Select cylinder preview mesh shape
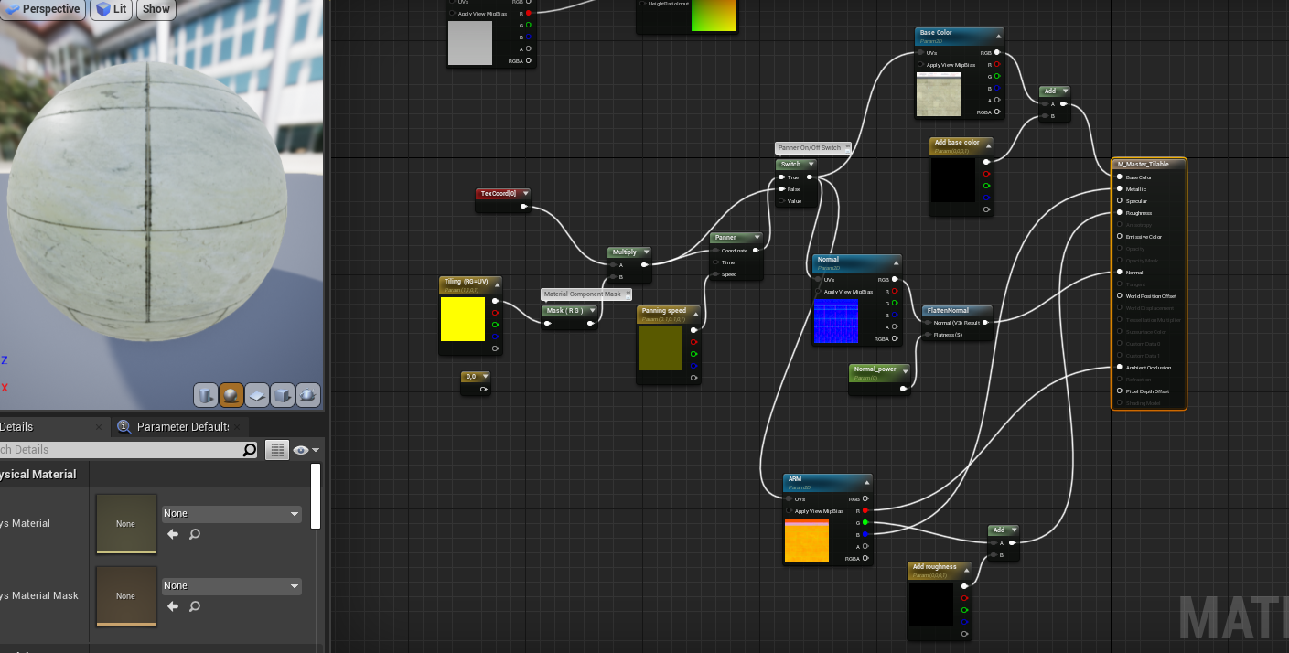Screen dimensions: 1289x653 pos(206,394)
